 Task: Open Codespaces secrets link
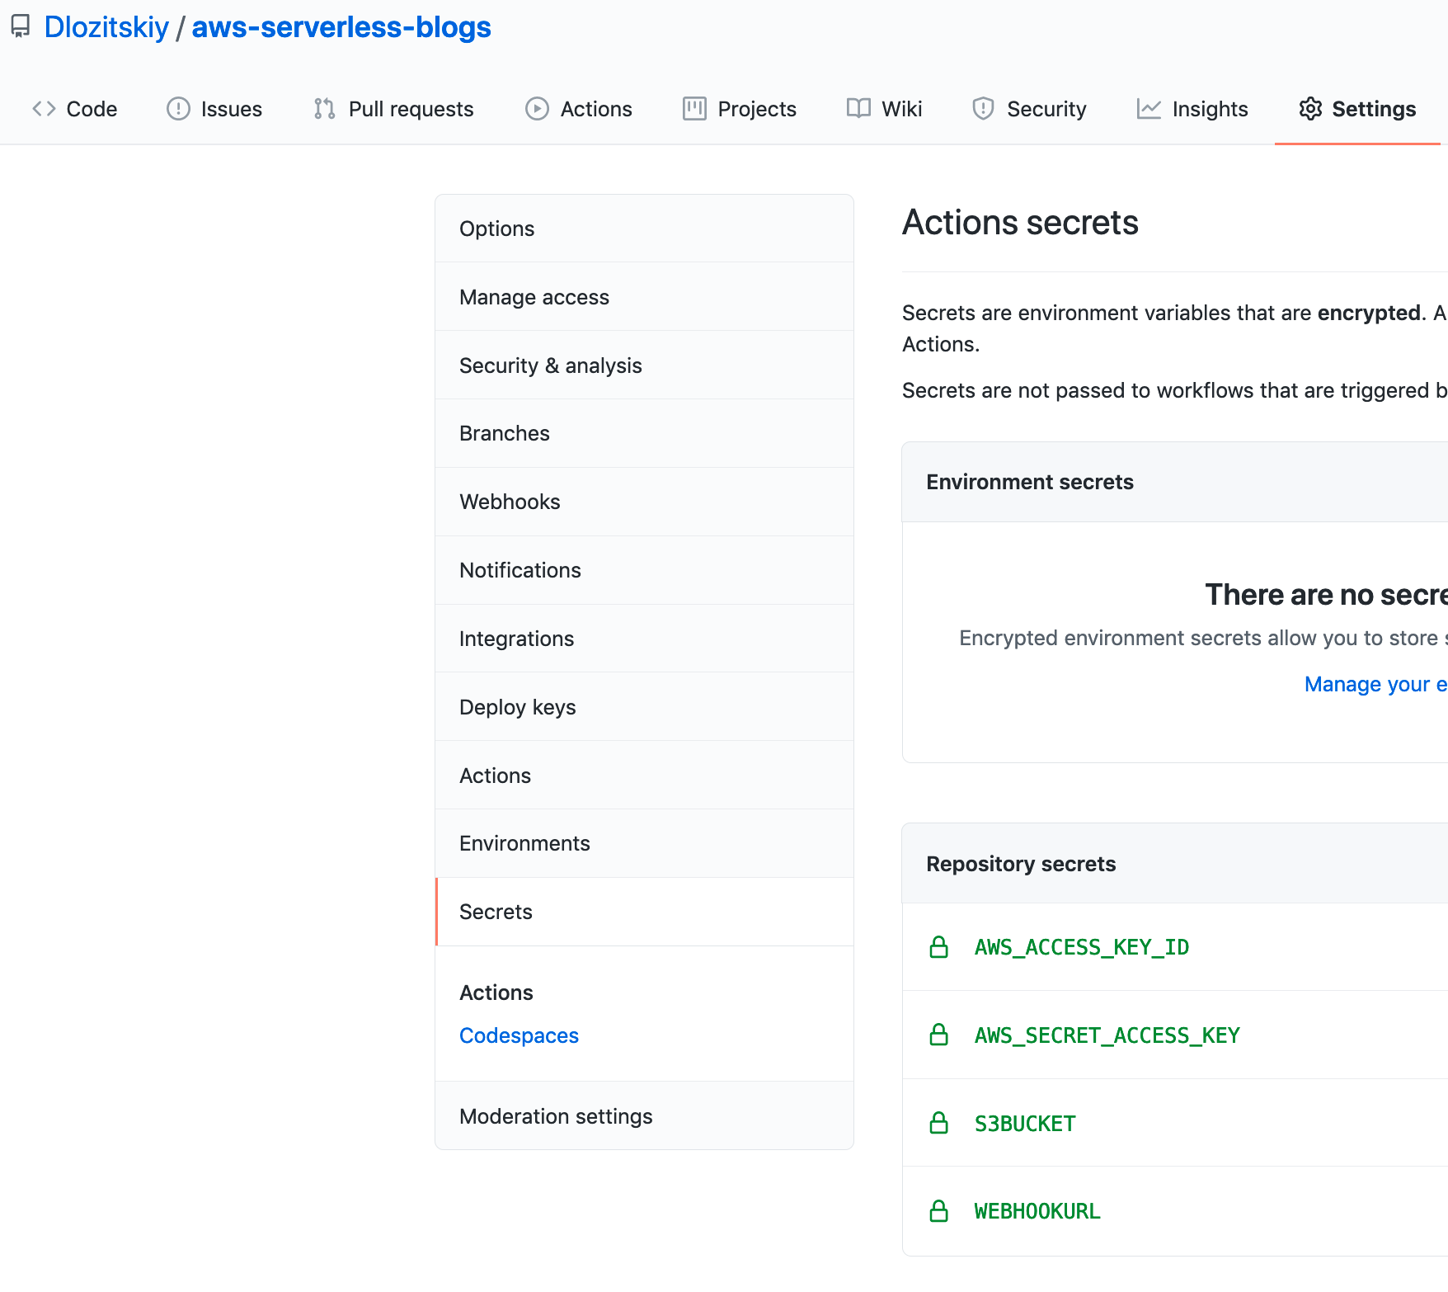pyautogui.click(x=519, y=1035)
